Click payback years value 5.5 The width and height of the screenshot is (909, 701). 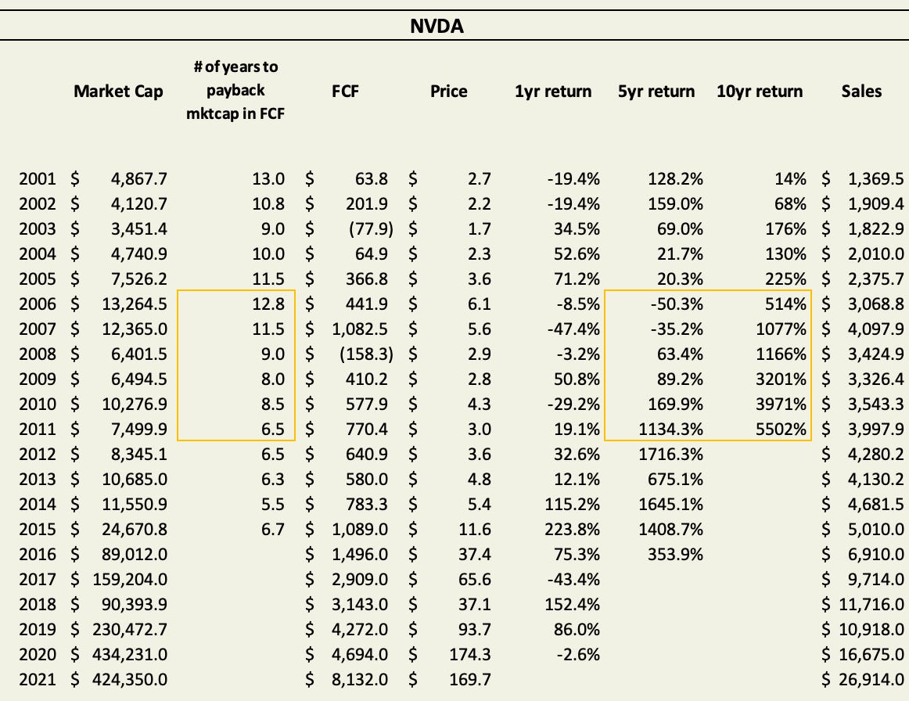tap(272, 504)
